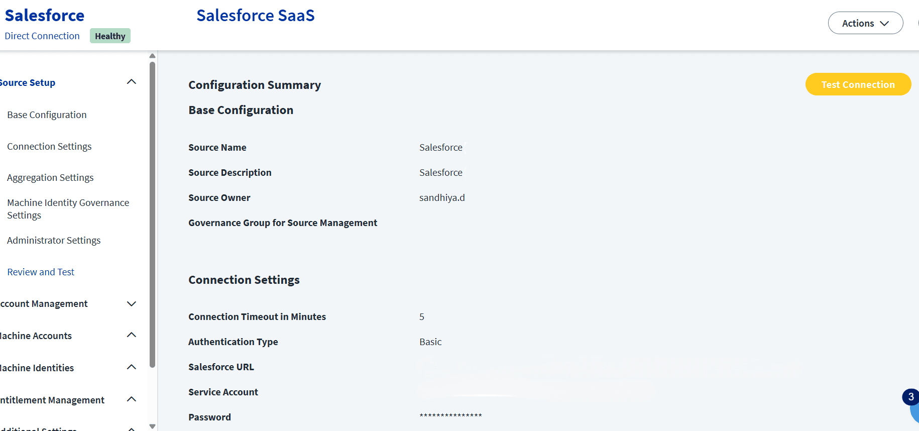
Task: Click the Salesforce URL label
Action: click(221, 367)
